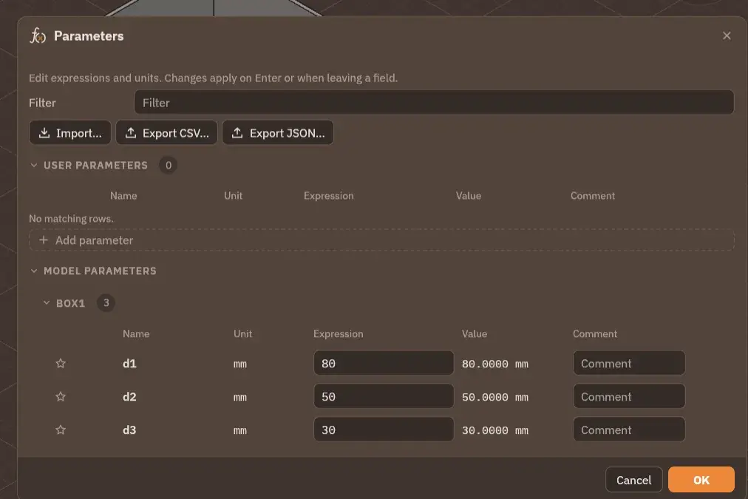
Task: Edit the d2 expression field
Action: pos(384,396)
